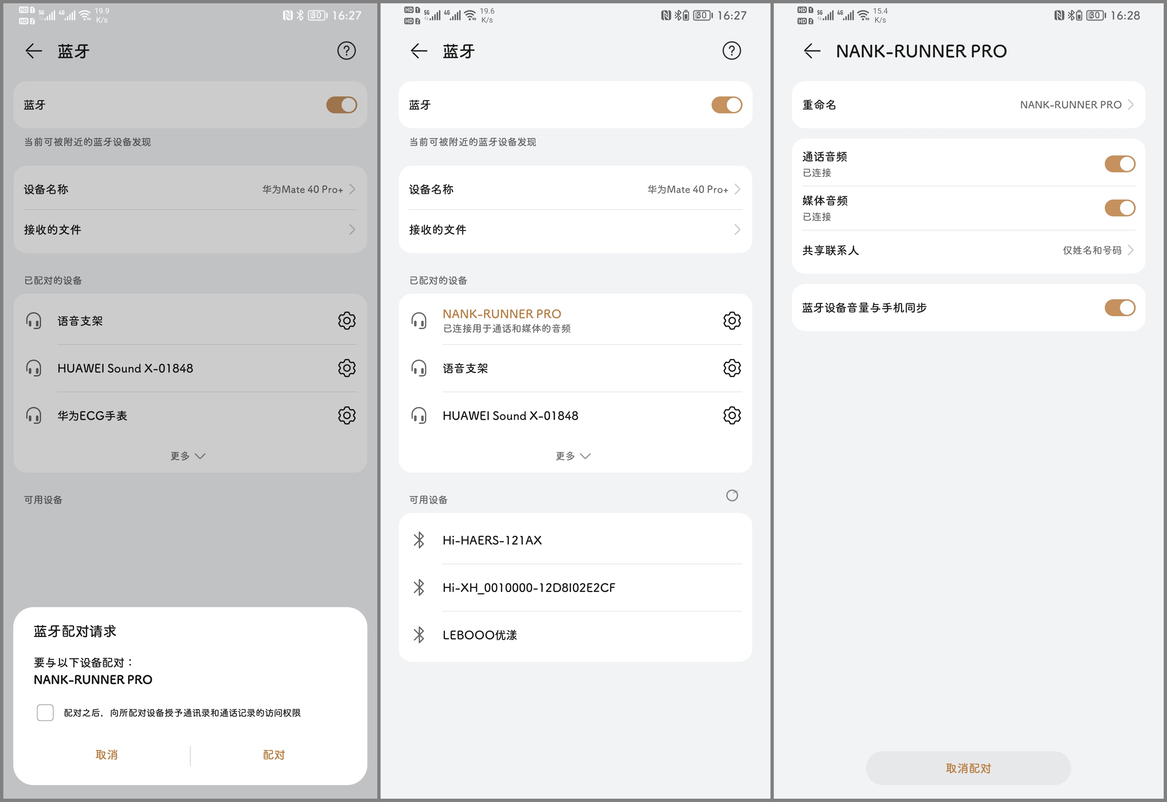Screen dimensions: 1167x802
Task: Open 共享联系人 option 仅姓名和号码
Action: tap(1092, 250)
